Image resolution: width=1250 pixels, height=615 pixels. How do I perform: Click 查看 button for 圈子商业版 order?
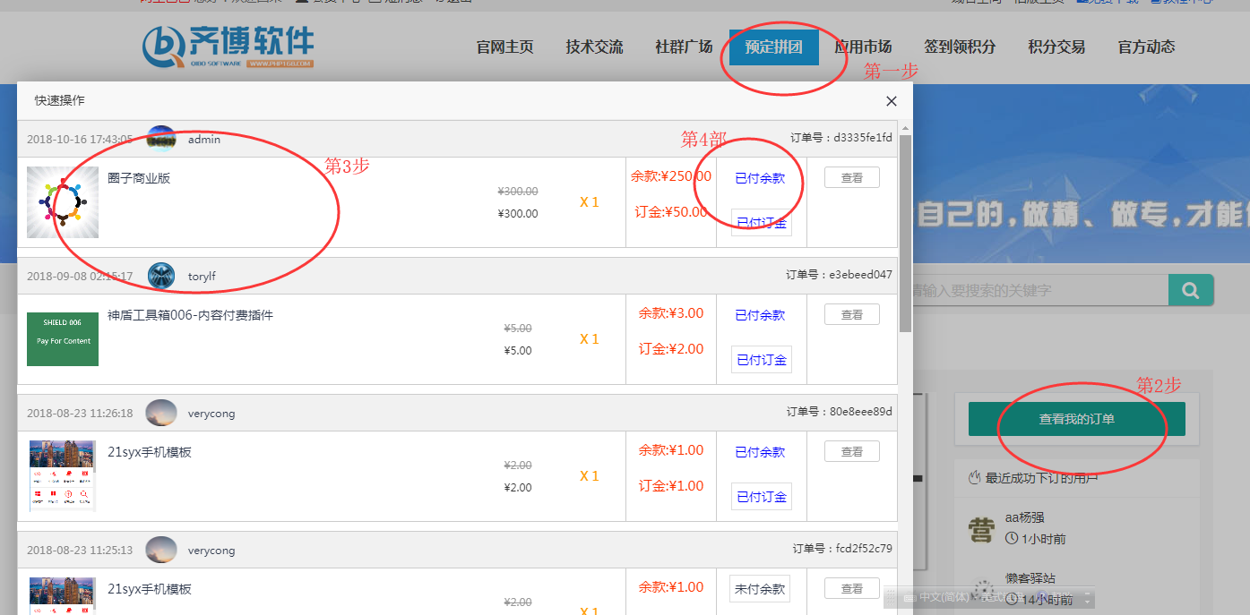tap(851, 178)
